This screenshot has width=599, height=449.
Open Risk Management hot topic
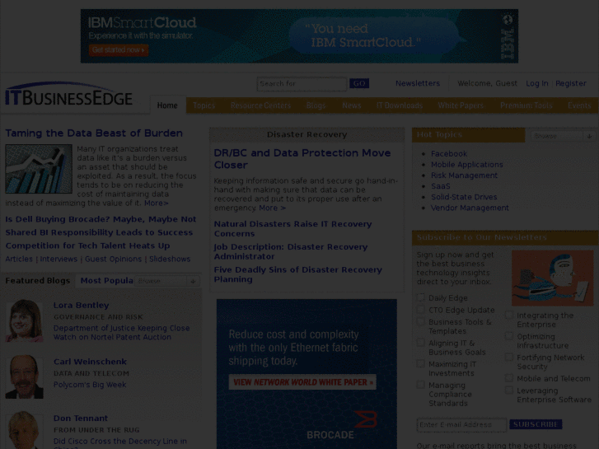464,175
